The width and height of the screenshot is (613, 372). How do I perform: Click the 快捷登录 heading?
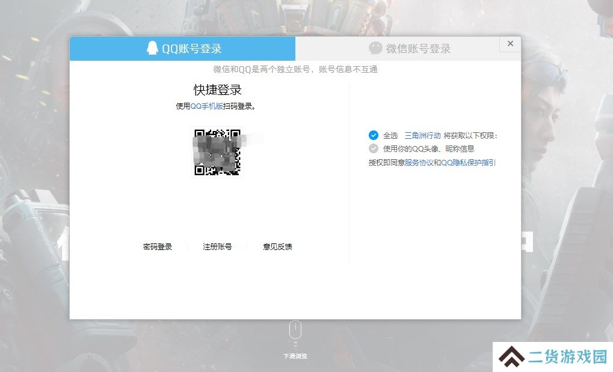[x=217, y=90]
